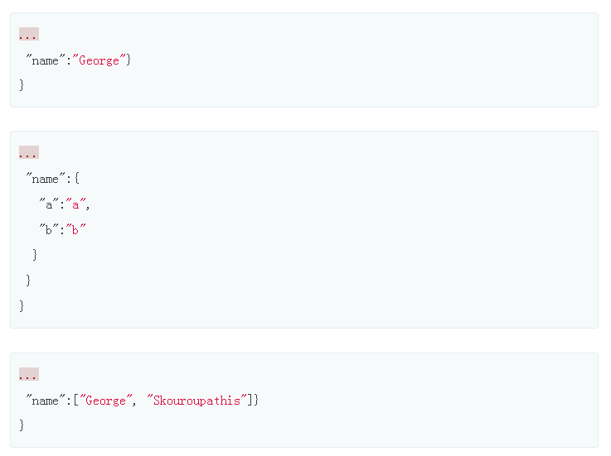Click the last closing brace in the third block
Viewport: 611px width, 456px height.
pyautogui.click(x=22, y=425)
